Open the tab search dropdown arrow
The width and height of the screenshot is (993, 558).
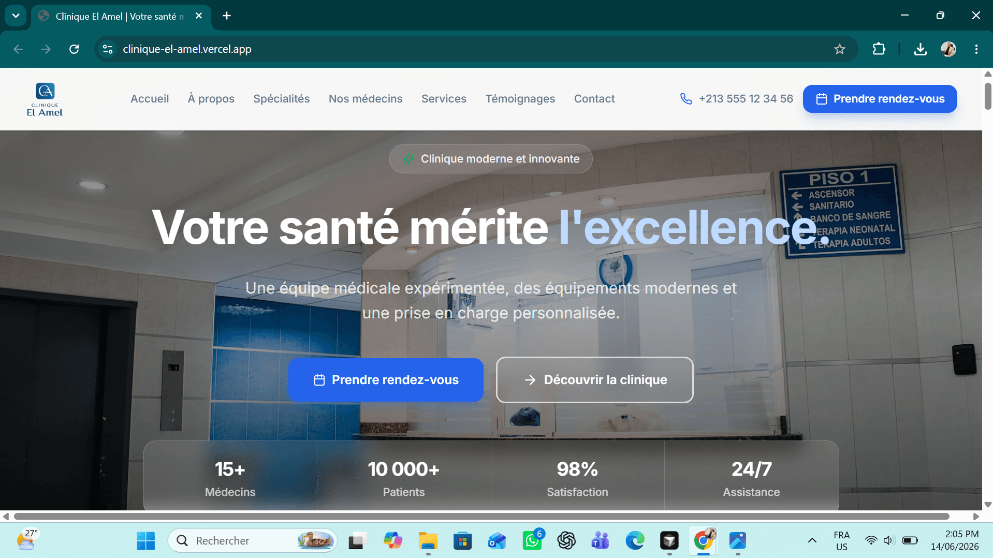16,16
